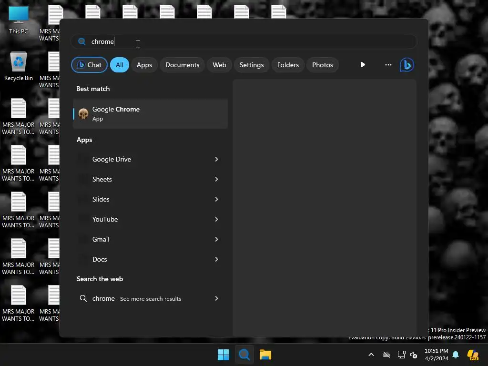488x366 pixels.
Task: Expand the Docs result arrow
Action: (x=217, y=259)
